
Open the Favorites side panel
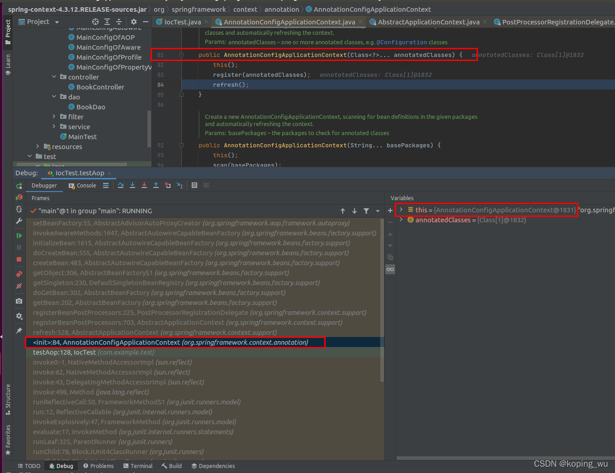tap(8, 440)
